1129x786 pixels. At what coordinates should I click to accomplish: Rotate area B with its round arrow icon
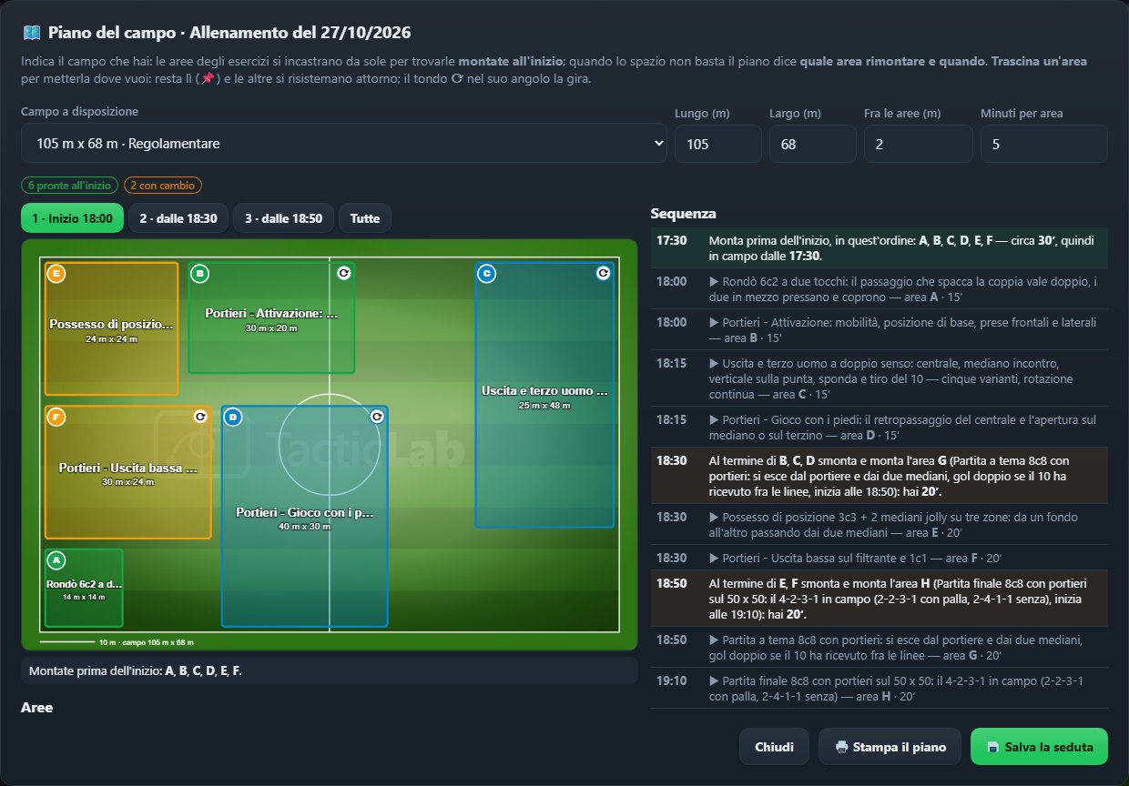point(344,273)
